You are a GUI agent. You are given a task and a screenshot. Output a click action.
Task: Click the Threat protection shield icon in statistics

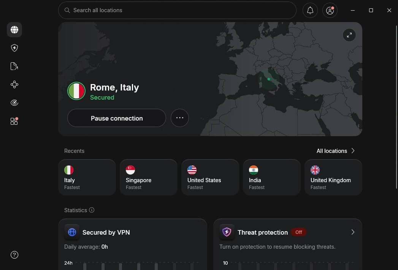227,232
